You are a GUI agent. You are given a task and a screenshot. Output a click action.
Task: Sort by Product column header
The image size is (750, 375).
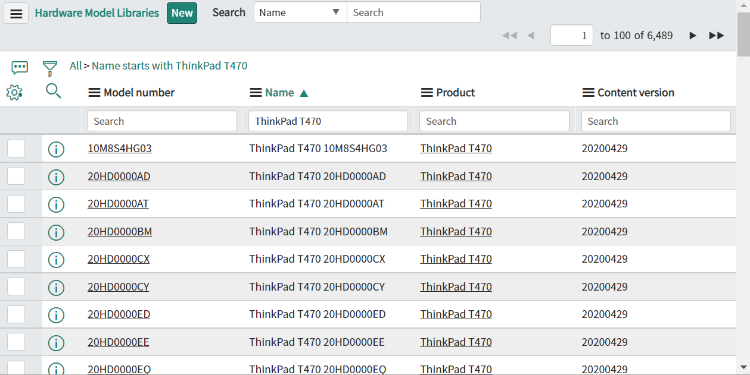[x=455, y=93]
